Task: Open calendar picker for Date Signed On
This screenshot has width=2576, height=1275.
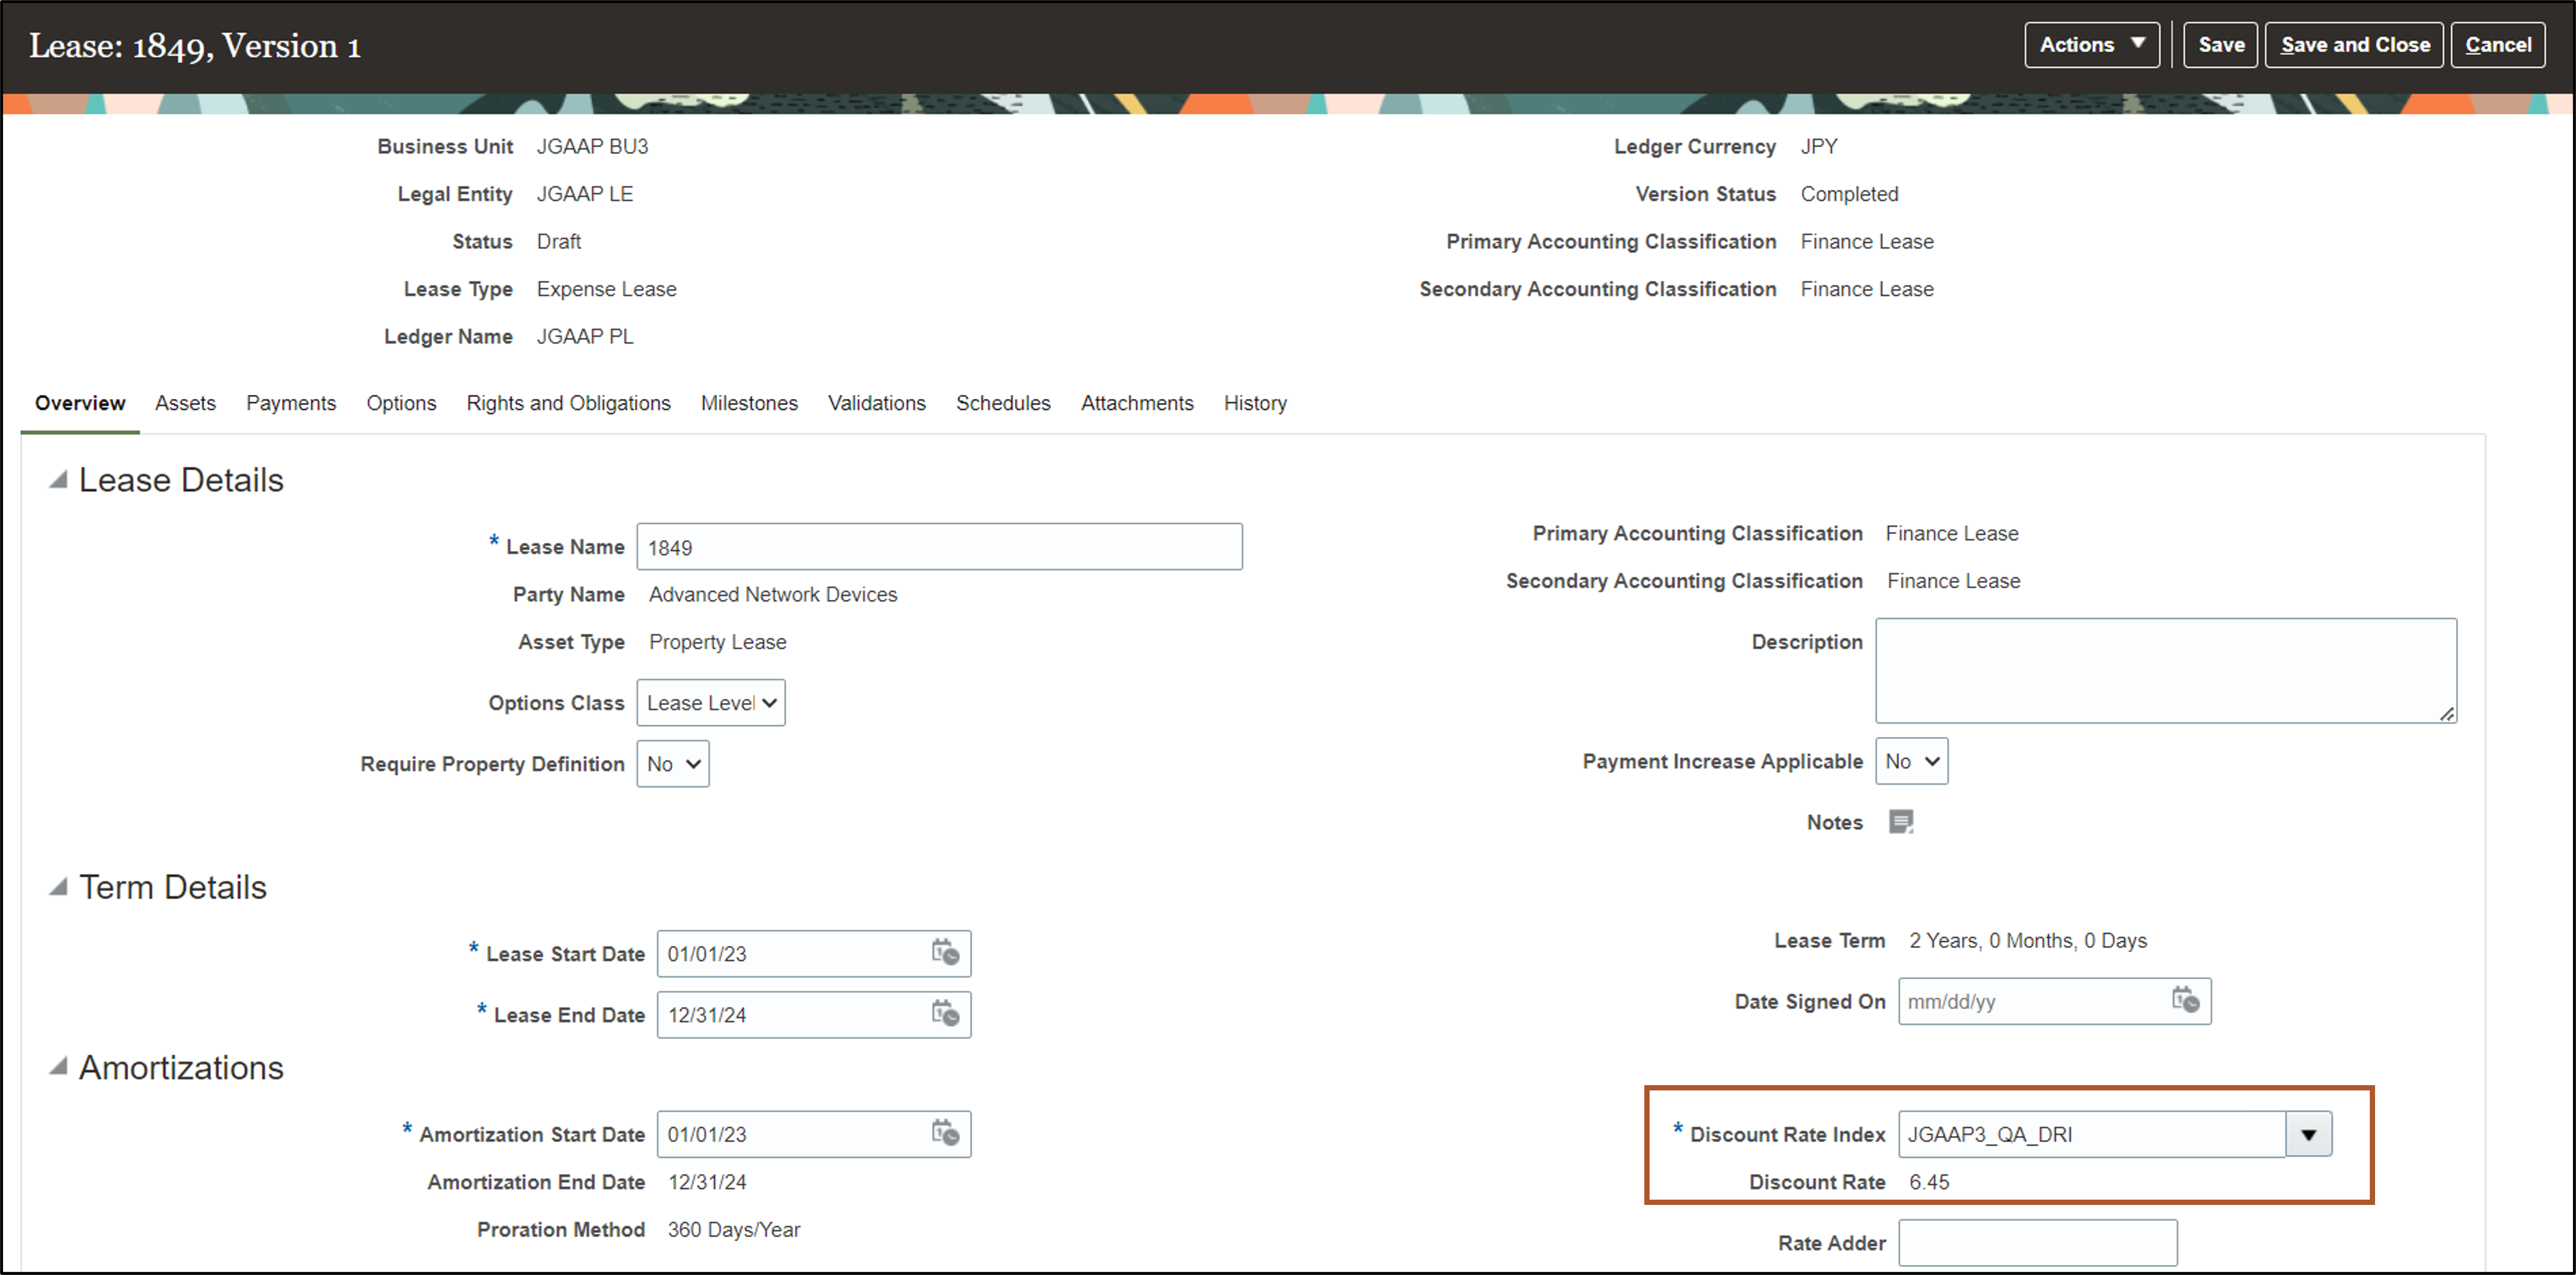Action: 2185,999
